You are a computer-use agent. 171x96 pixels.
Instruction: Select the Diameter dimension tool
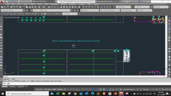(x=20, y=14)
